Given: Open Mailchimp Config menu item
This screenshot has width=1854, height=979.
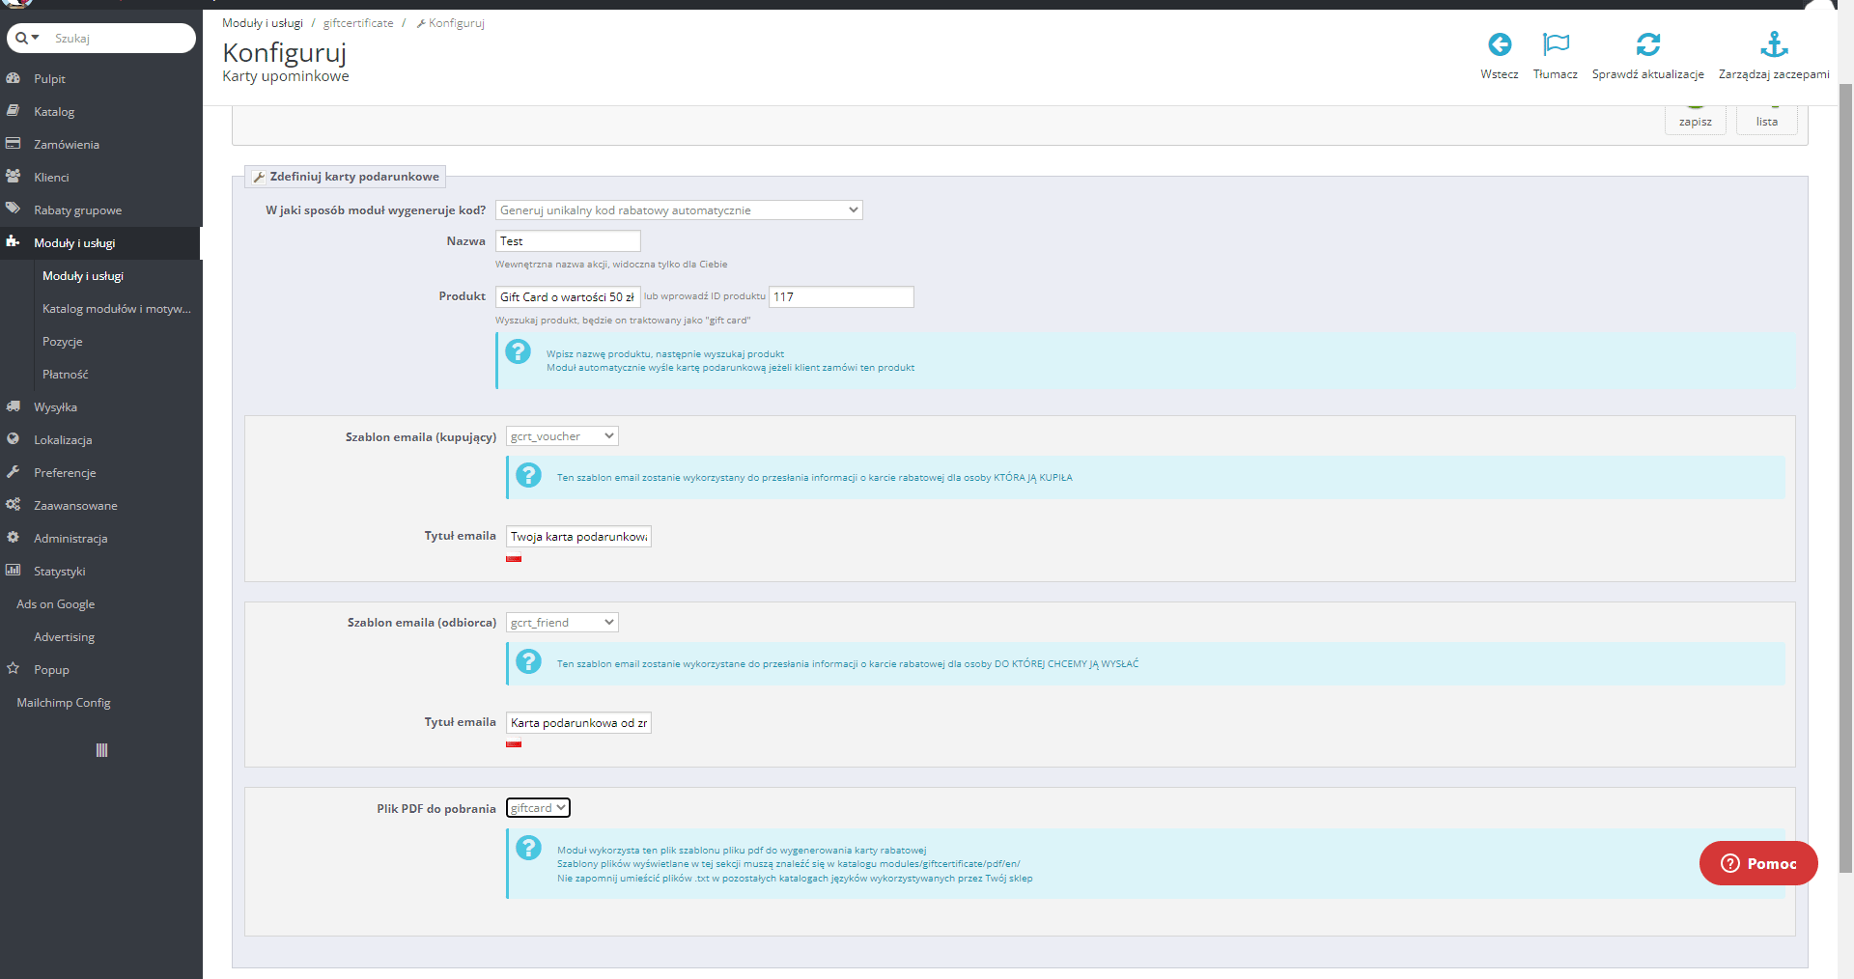Looking at the screenshot, I should [64, 703].
